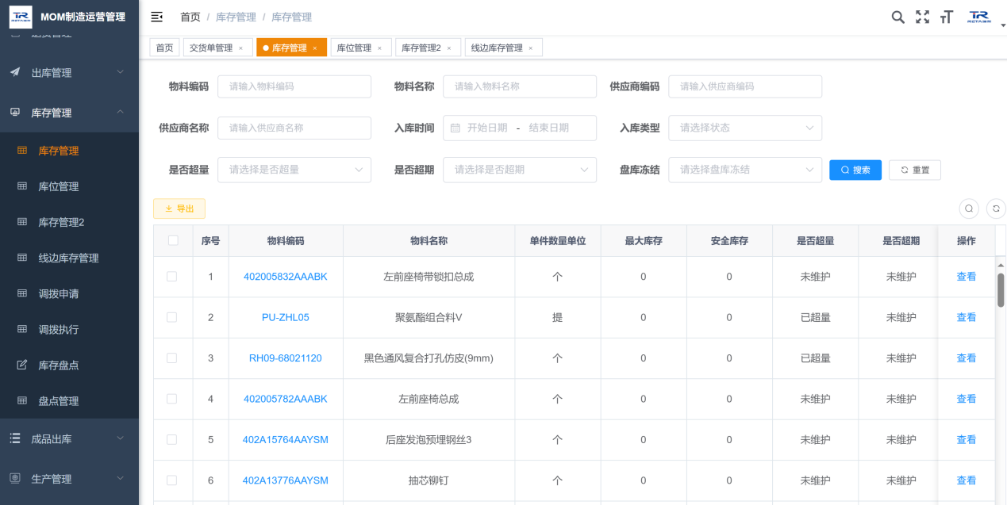The height and width of the screenshot is (505, 1007).
Task: Open 库位管理 in the sidebar
Action: pyautogui.click(x=69, y=186)
